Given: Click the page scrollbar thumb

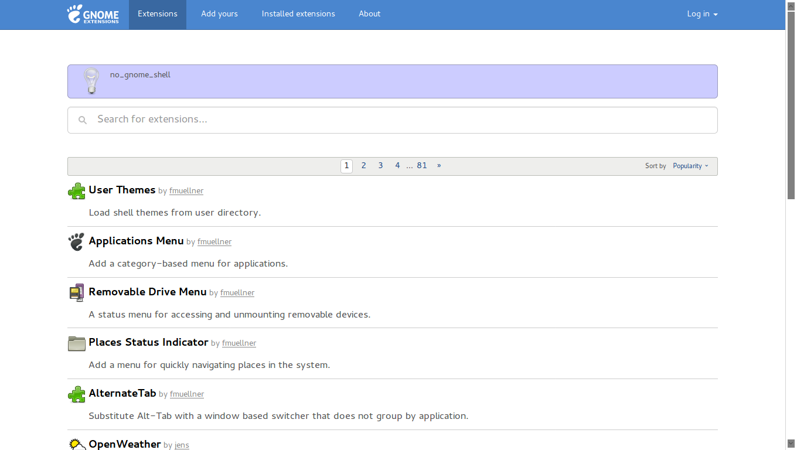Looking at the screenshot, I should pos(791,105).
